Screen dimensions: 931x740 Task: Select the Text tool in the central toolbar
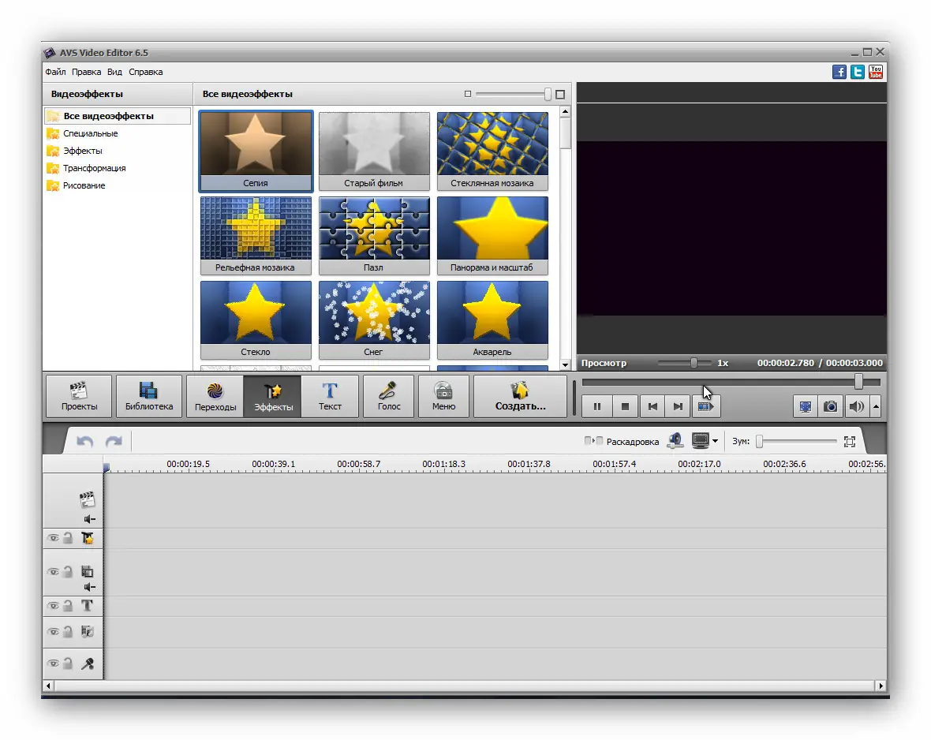[331, 396]
